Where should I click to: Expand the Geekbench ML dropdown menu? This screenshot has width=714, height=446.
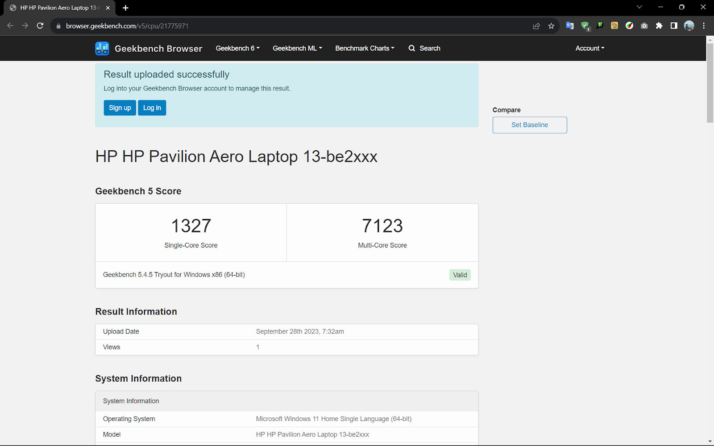297,48
